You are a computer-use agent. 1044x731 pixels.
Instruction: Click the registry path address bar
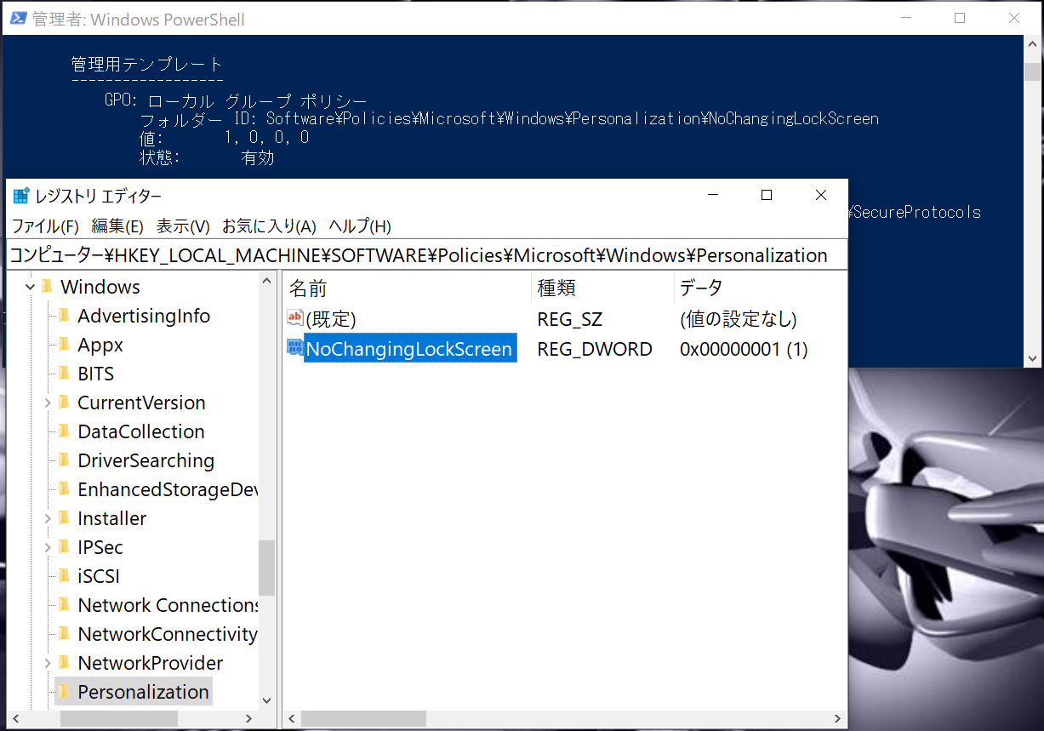click(x=427, y=255)
